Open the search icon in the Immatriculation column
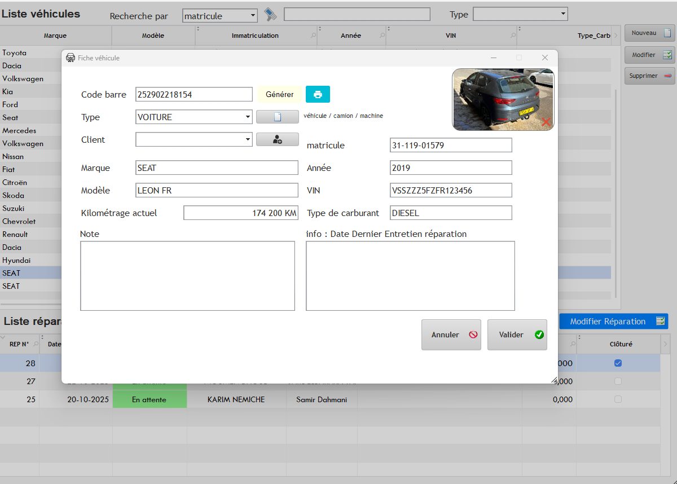Image resolution: width=677 pixels, height=484 pixels. click(x=313, y=36)
